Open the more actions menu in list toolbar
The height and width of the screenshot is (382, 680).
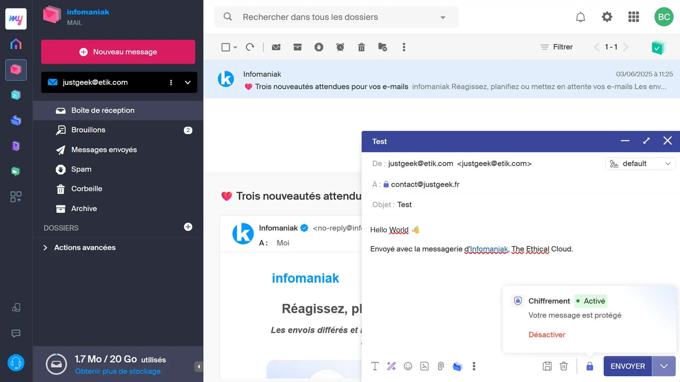click(404, 47)
